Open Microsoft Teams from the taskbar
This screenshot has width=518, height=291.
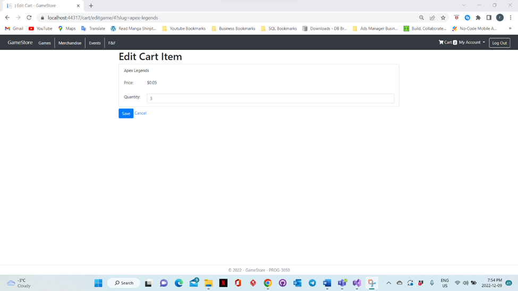[342, 283]
